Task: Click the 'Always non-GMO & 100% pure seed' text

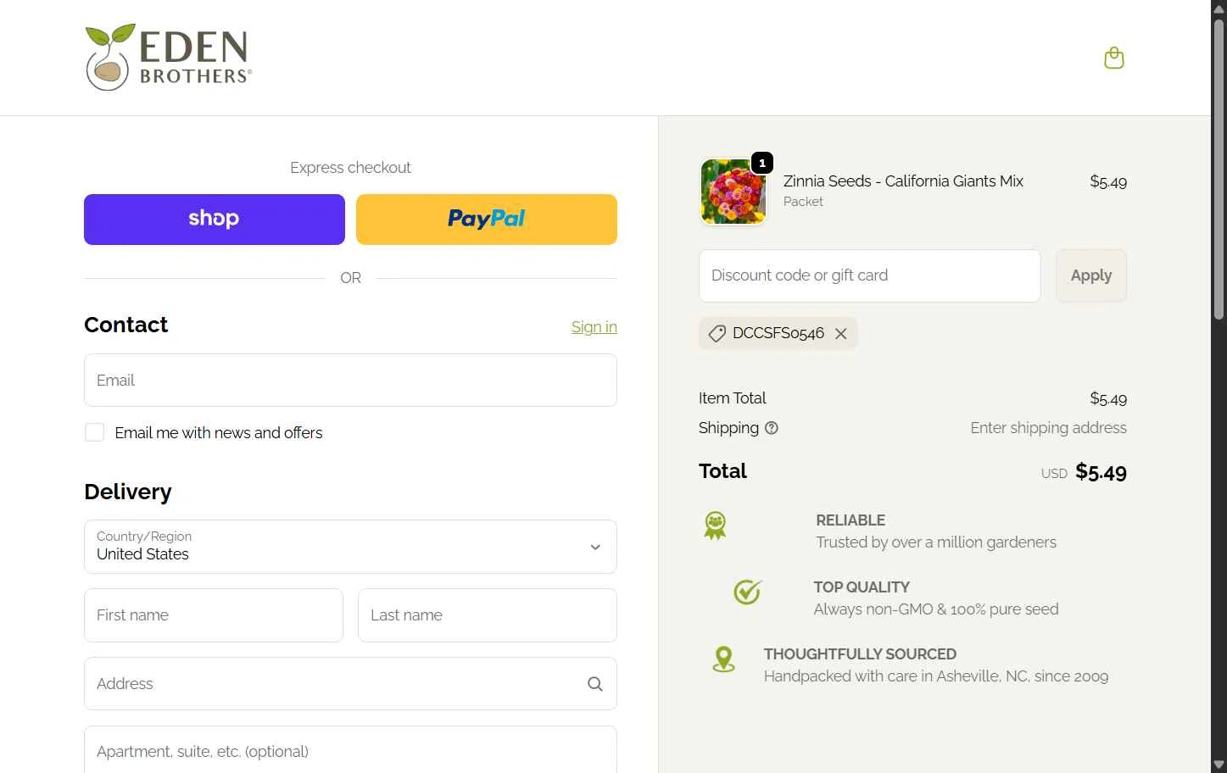Action: (x=936, y=609)
